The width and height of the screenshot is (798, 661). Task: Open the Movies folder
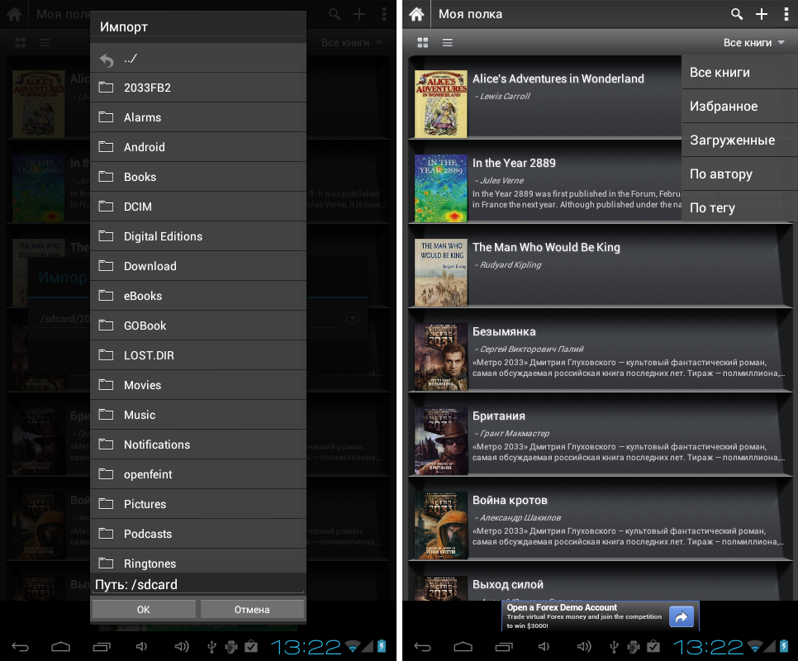pyautogui.click(x=198, y=385)
